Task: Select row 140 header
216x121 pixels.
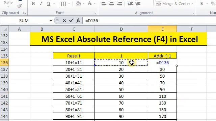Action: click(x=4, y=89)
